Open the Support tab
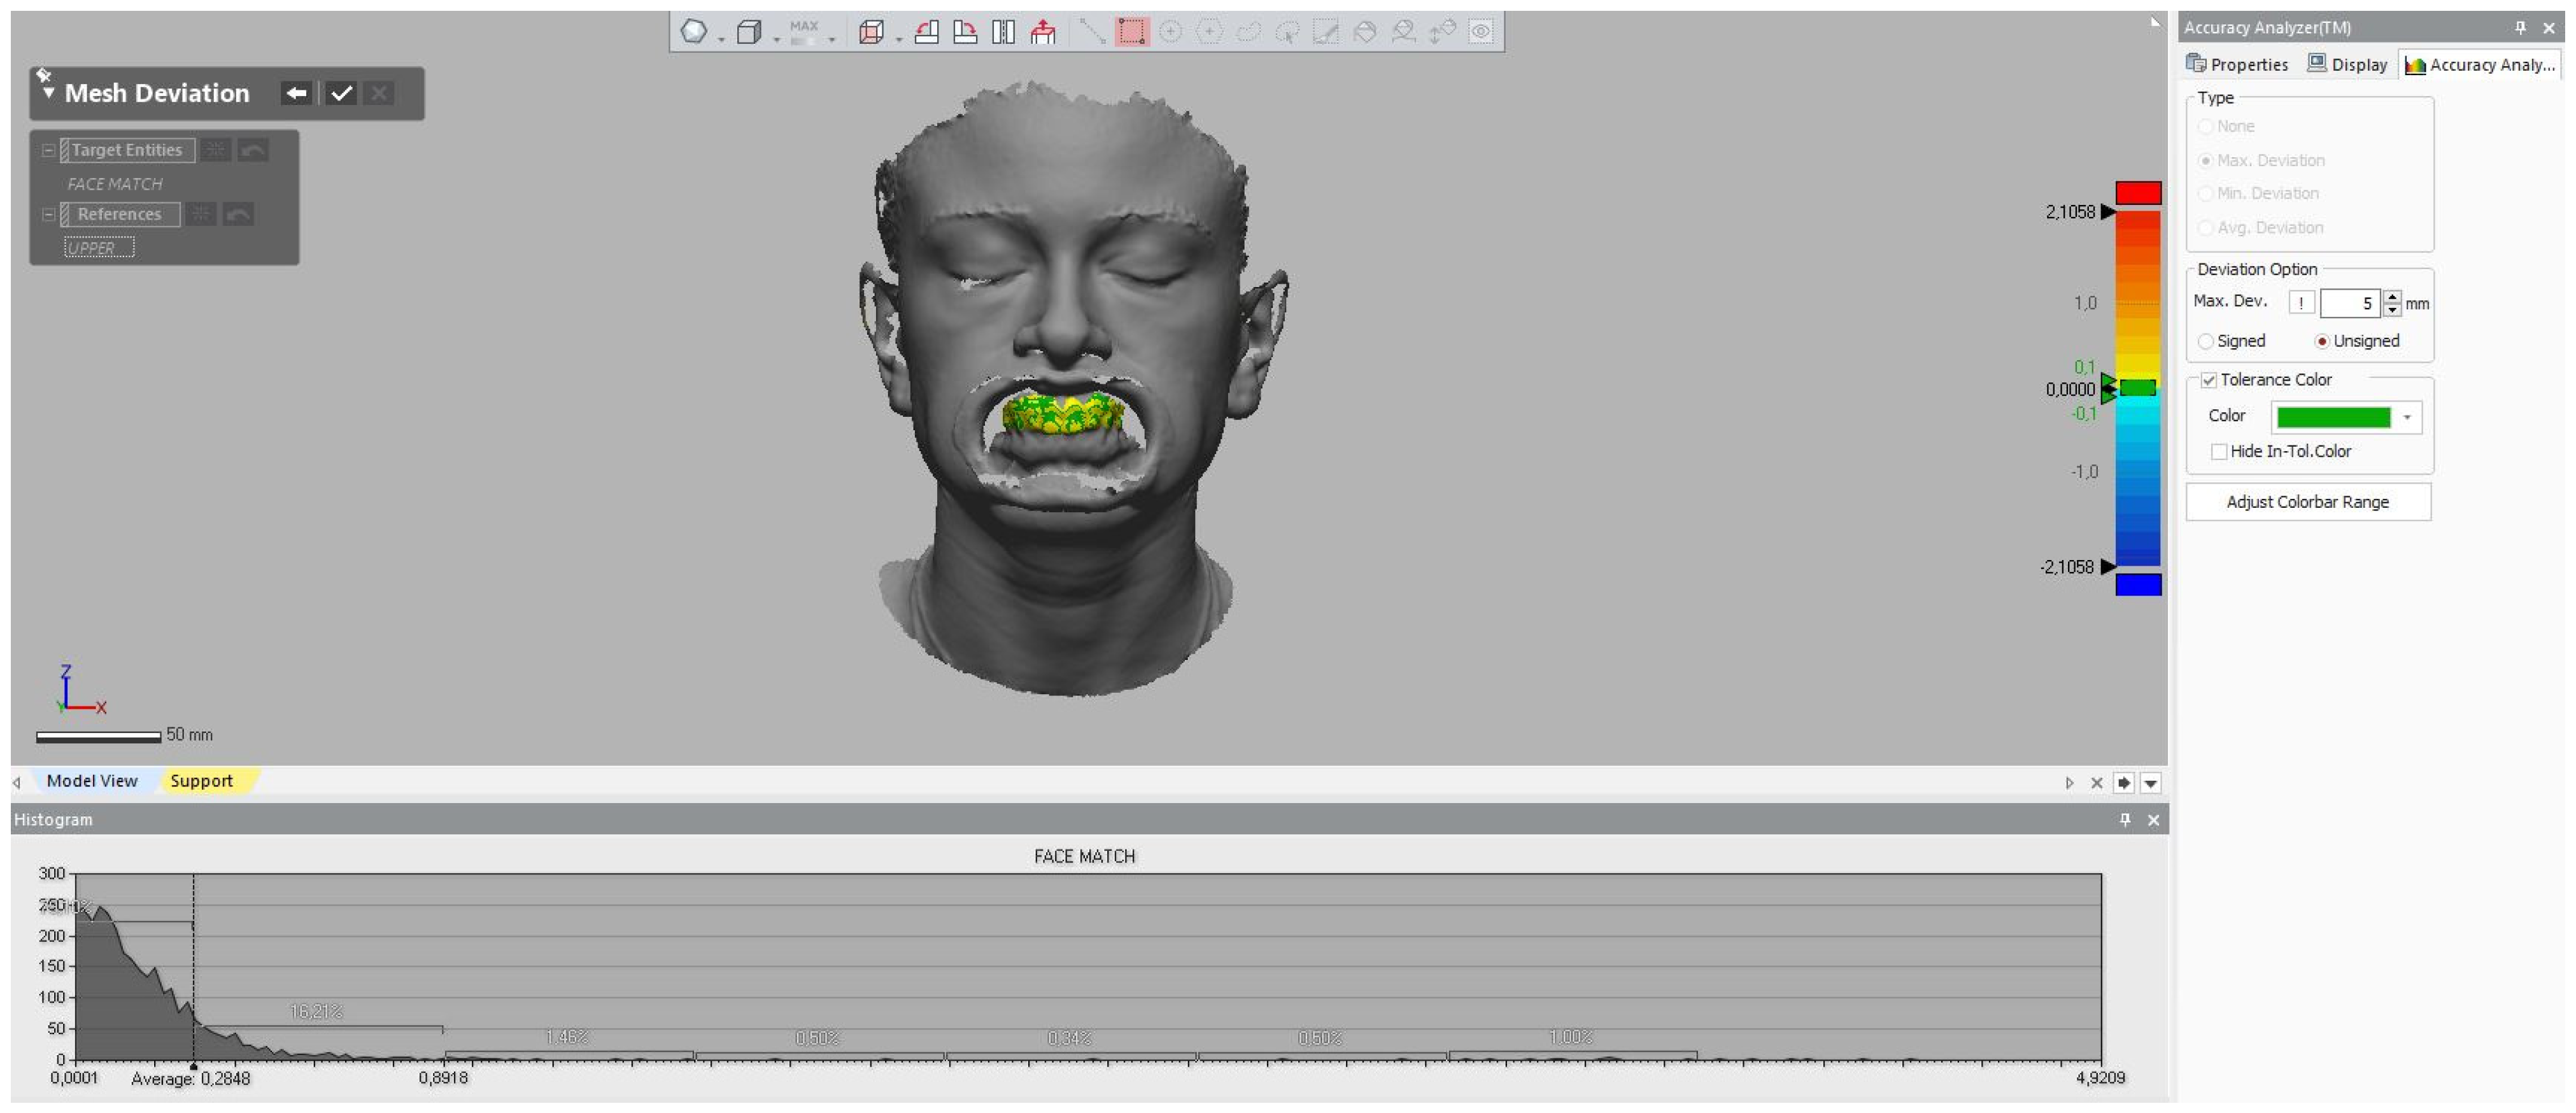The width and height of the screenshot is (2576, 1113). [x=201, y=781]
